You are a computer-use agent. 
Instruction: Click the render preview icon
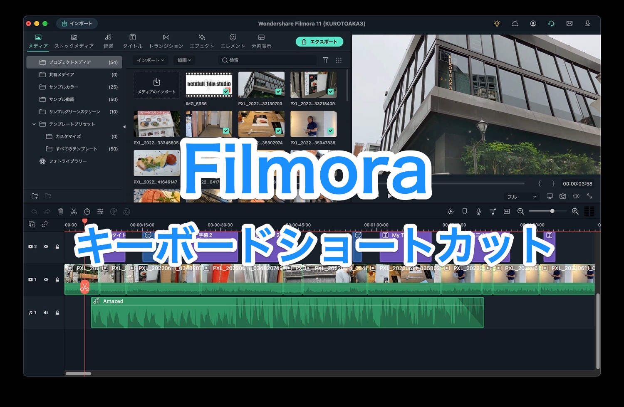pos(451,212)
